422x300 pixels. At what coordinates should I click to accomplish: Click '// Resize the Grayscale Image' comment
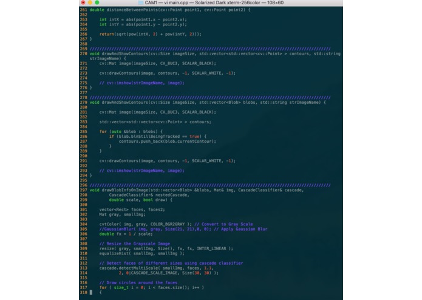[x=135, y=244]
